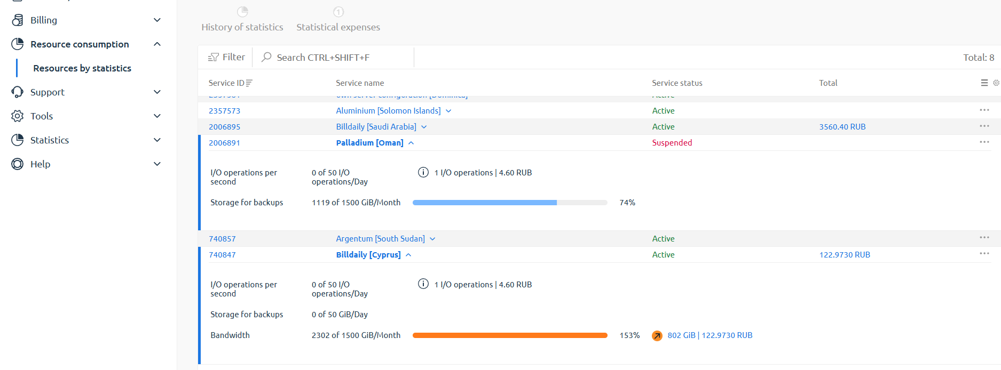Click the info icon beside Palladium I/O operations
This screenshot has width=1001, height=370.
[x=423, y=172]
